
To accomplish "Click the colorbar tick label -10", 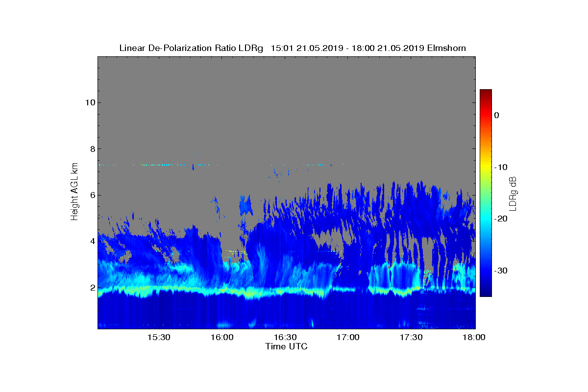I will click(x=500, y=167).
